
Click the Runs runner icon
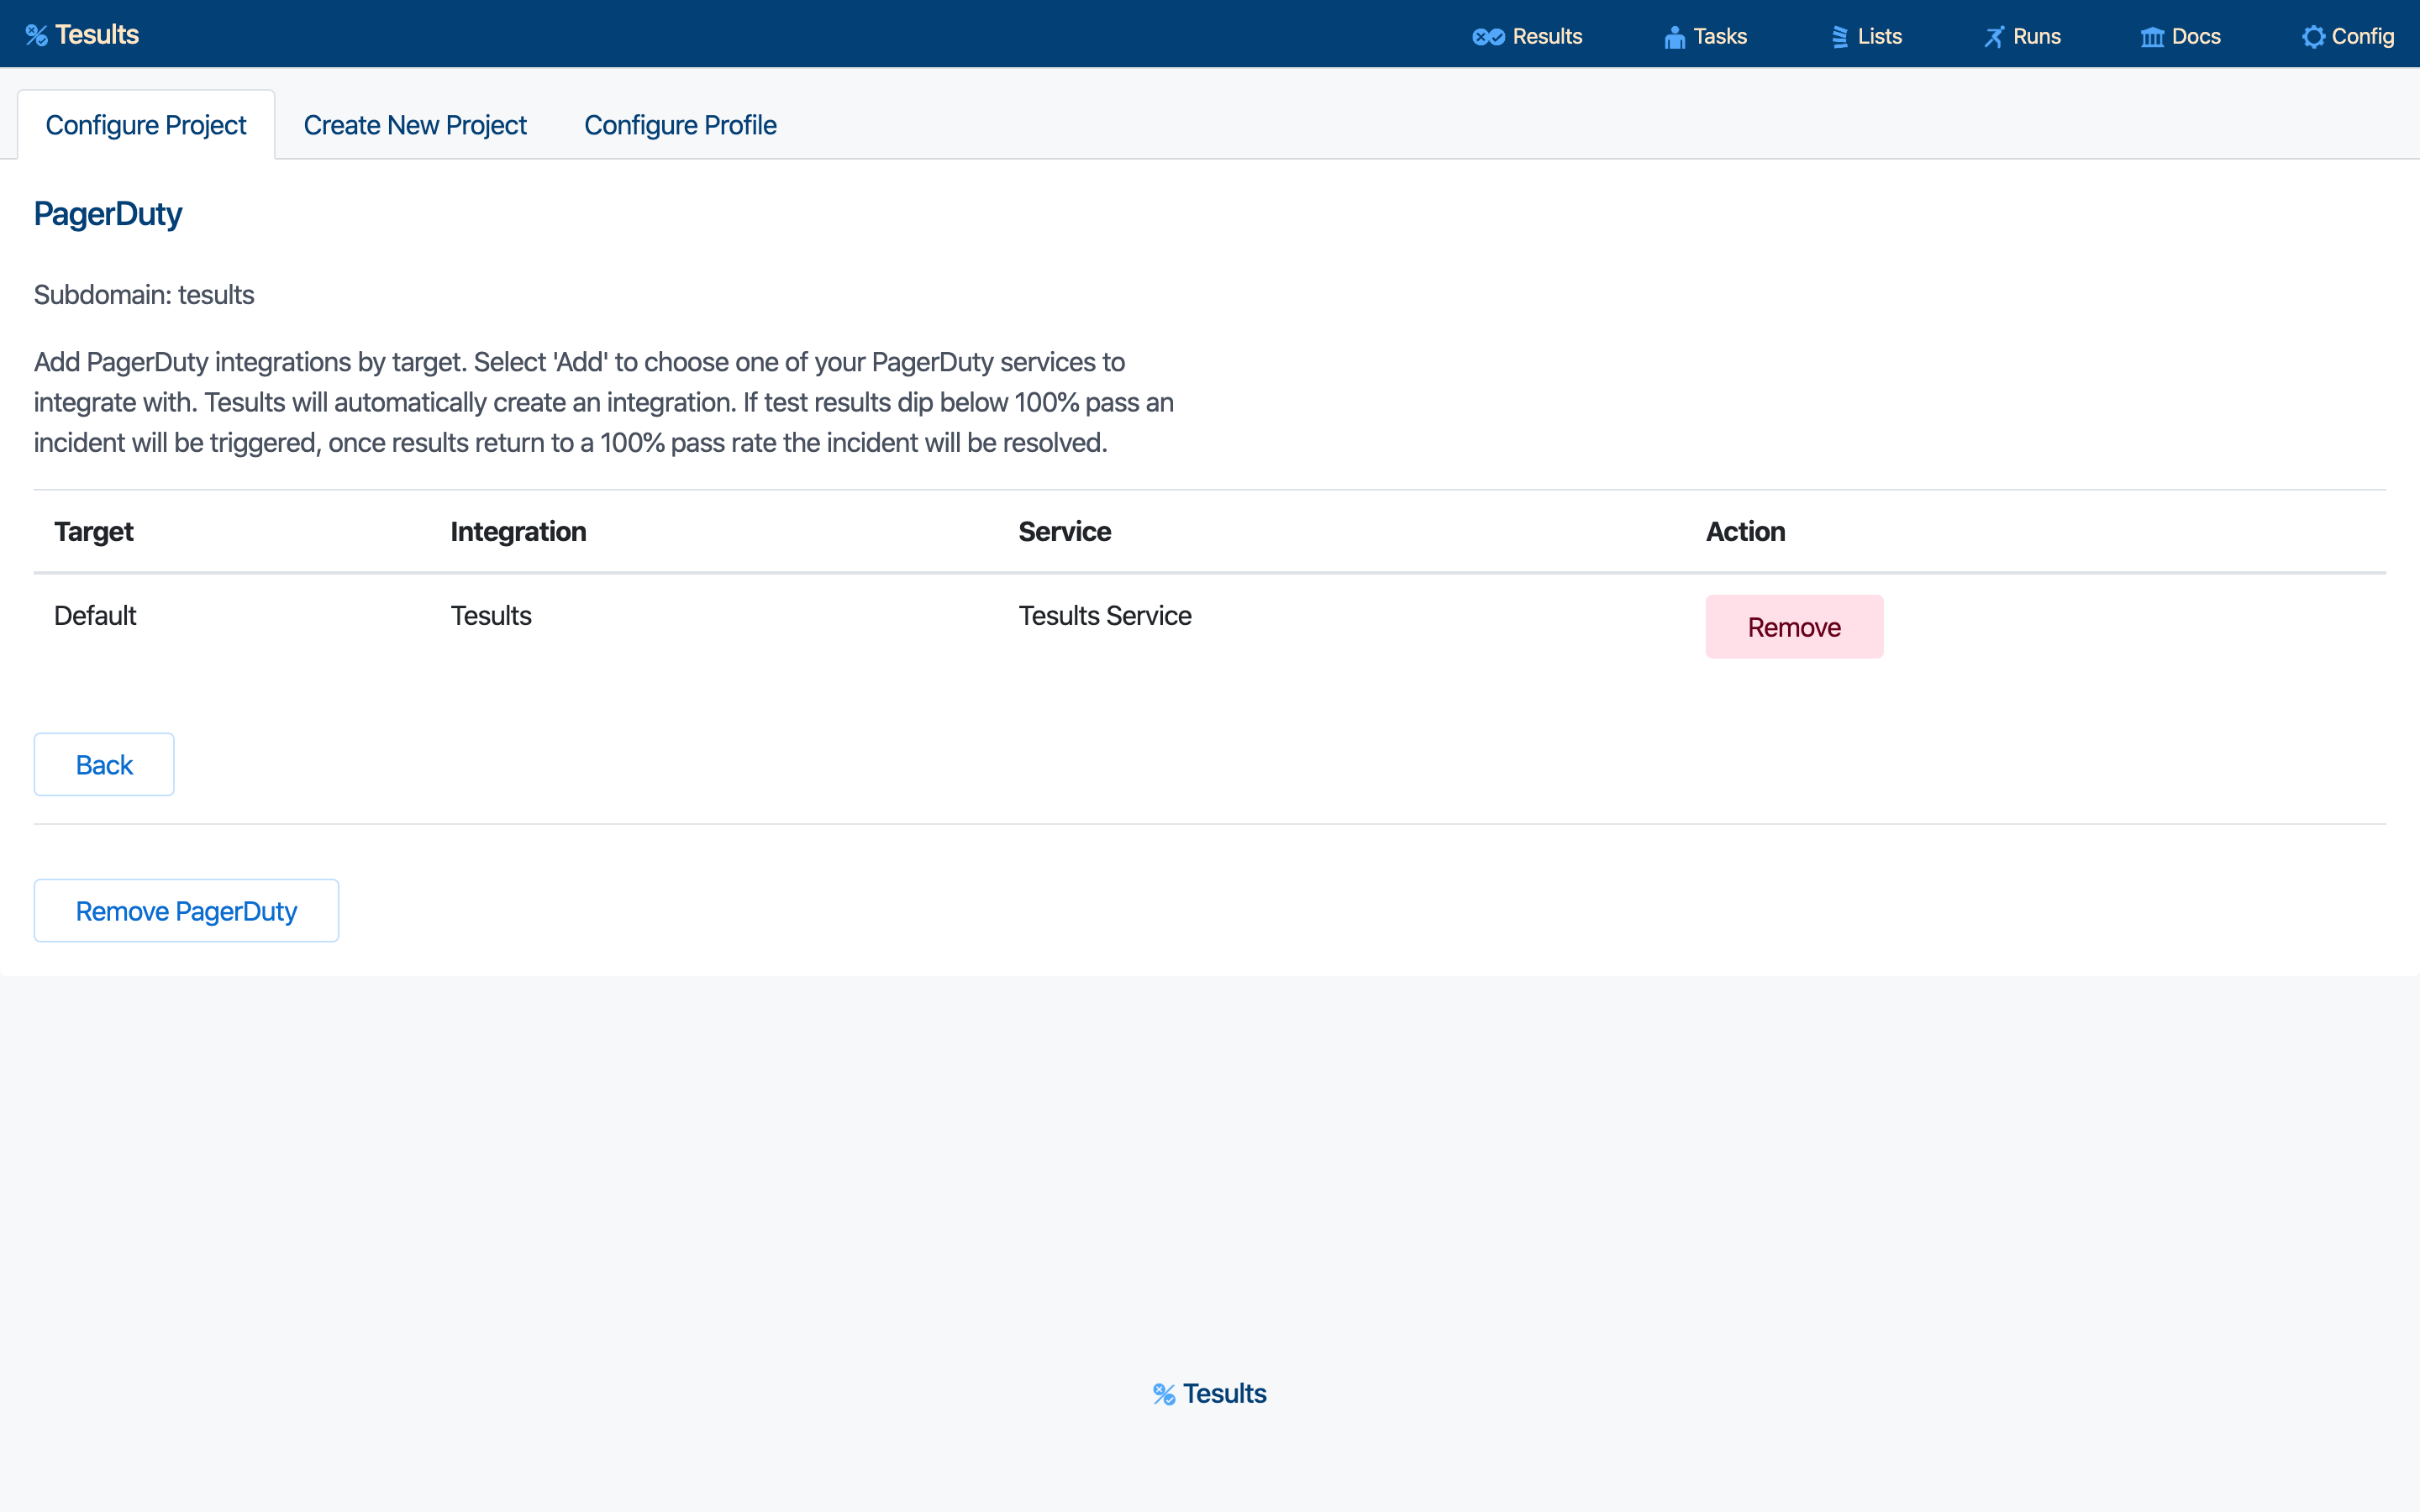[1994, 37]
